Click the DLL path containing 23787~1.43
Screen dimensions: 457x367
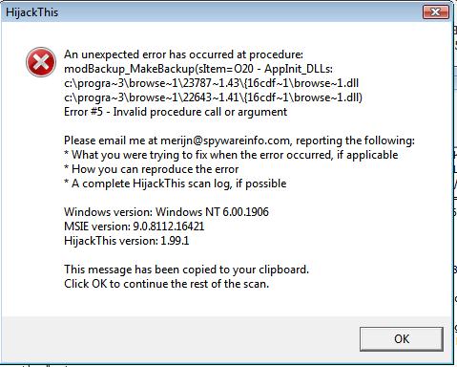211,83
